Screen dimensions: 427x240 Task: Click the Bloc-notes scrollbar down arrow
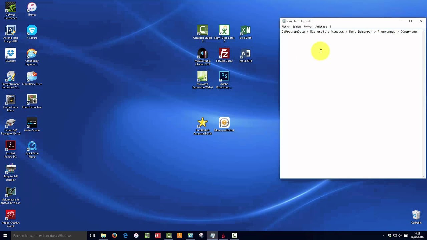(424, 176)
